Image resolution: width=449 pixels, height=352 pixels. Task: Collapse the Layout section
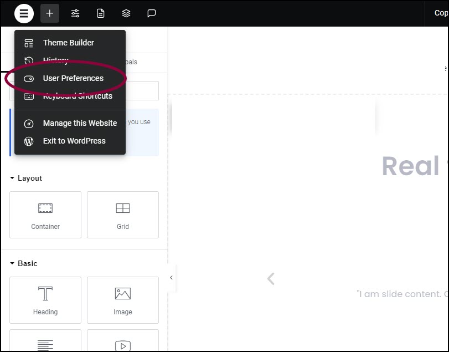[x=26, y=178]
